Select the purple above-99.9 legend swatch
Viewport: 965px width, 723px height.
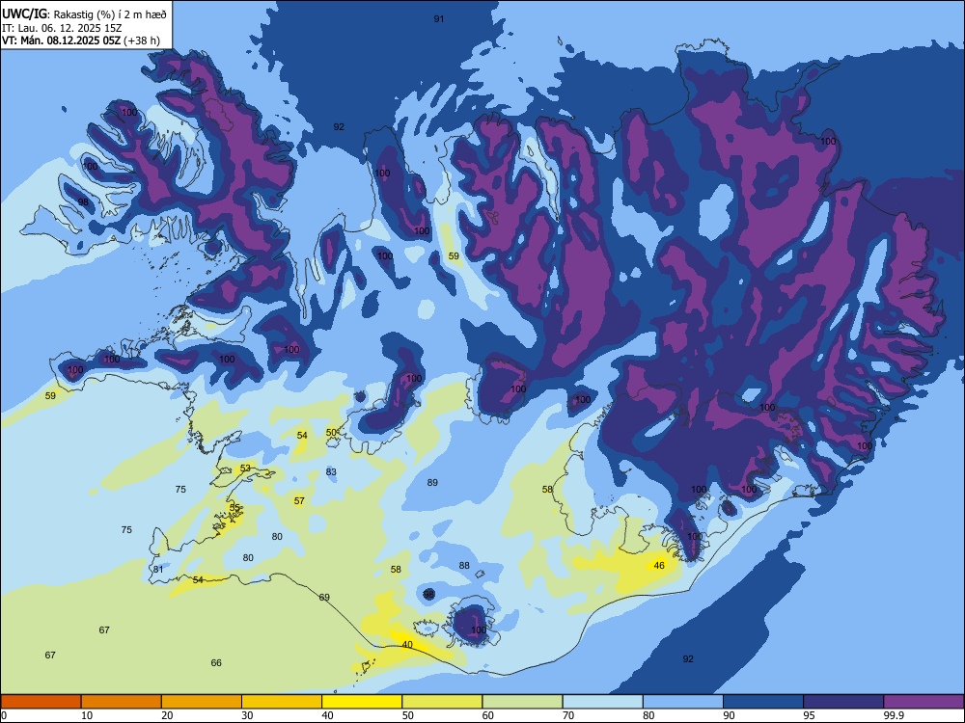(x=924, y=702)
